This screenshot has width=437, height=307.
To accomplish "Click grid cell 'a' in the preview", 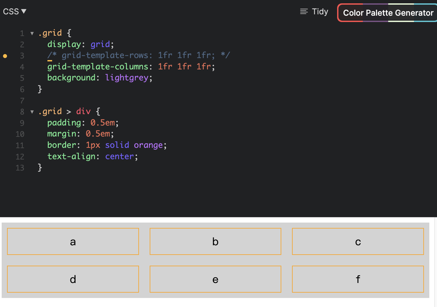I will [x=73, y=242].
